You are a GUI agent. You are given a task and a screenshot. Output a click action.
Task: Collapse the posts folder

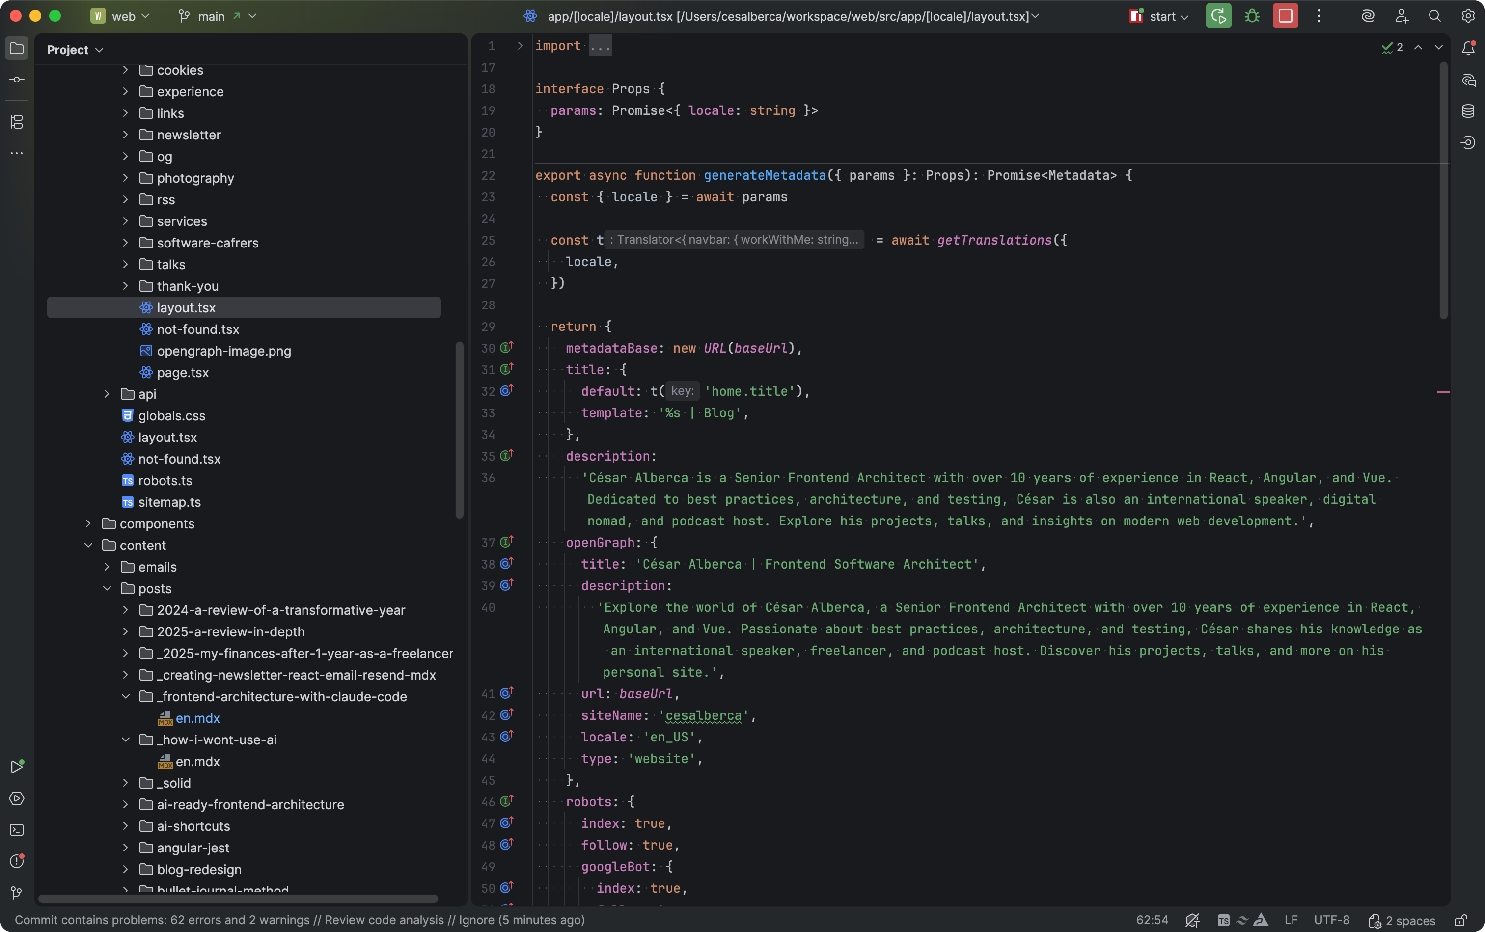click(107, 589)
